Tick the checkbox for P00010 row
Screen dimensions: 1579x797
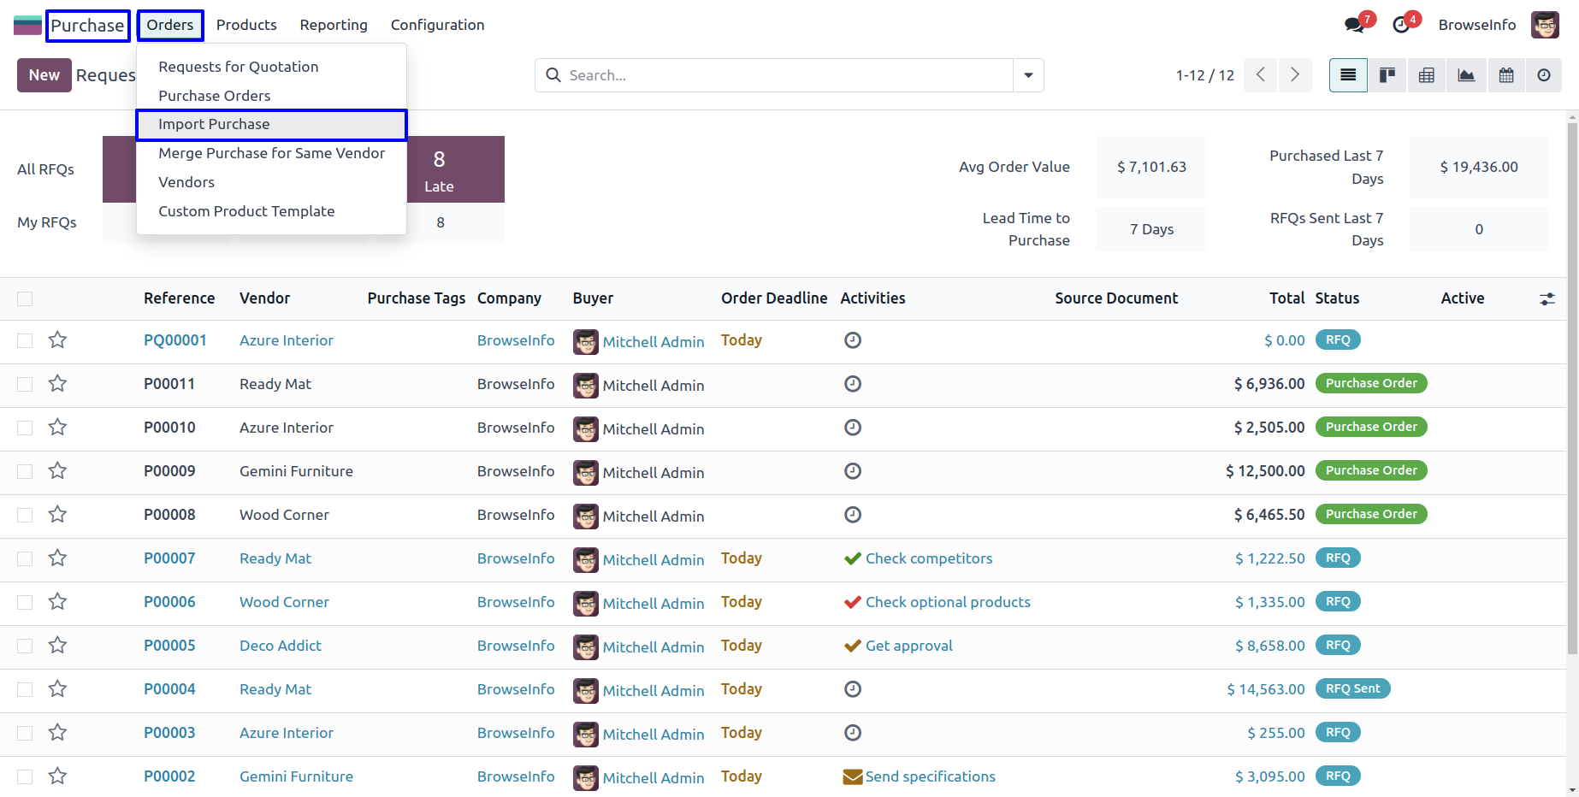click(x=25, y=428)
